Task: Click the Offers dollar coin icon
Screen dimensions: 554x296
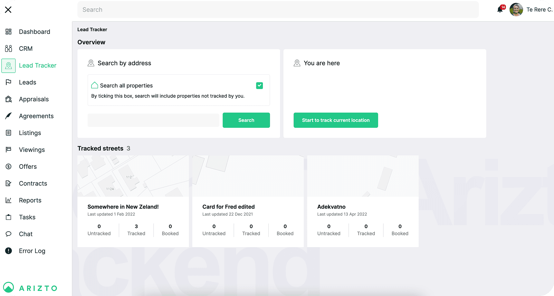Action: point(9,166)
